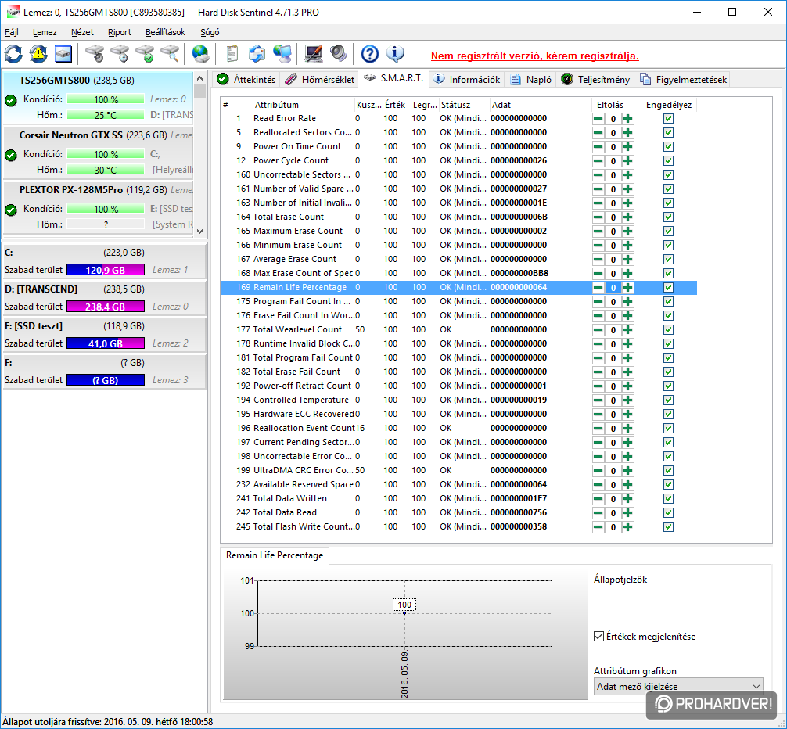Sort table by Attribútum column header
787x729 pixels.
[303, 105]
